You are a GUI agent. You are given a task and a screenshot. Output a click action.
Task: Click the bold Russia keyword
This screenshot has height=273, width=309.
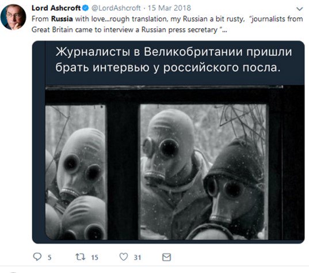[x=62, y=19]
